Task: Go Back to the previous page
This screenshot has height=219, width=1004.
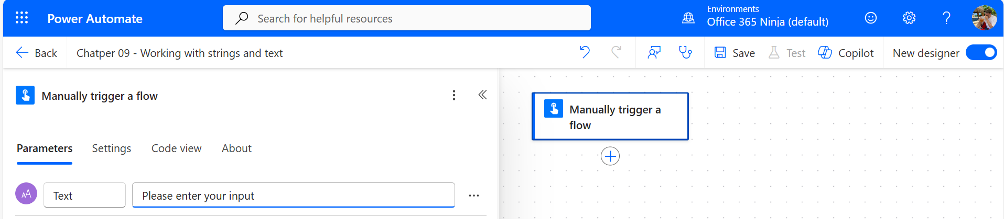Action: 36,53
